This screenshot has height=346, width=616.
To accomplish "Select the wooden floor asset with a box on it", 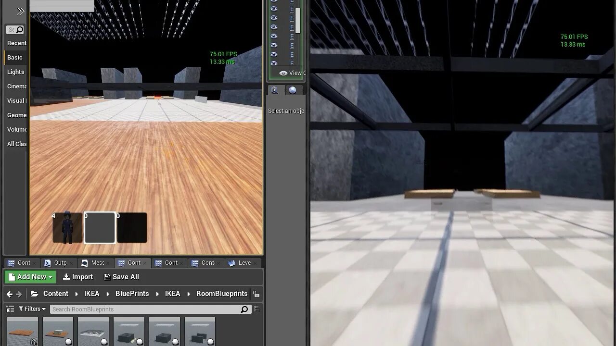I will point(58,332).
